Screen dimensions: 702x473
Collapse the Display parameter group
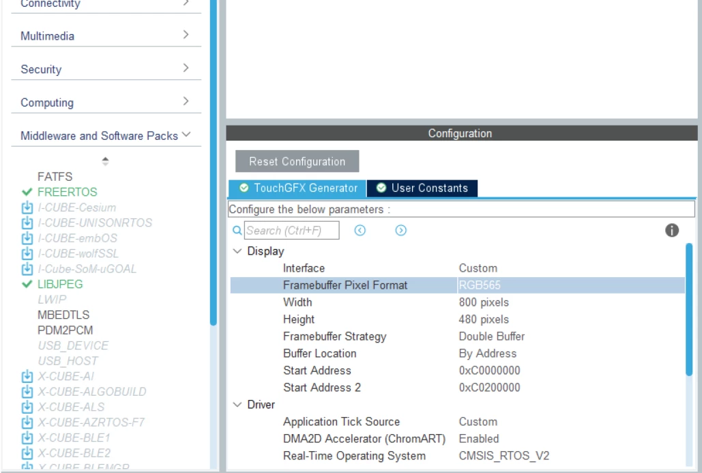237,251
